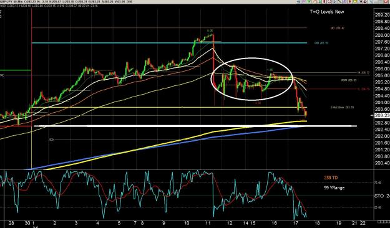
Task: Click the red icon at the toolbar's end
Action: point(386,1)
